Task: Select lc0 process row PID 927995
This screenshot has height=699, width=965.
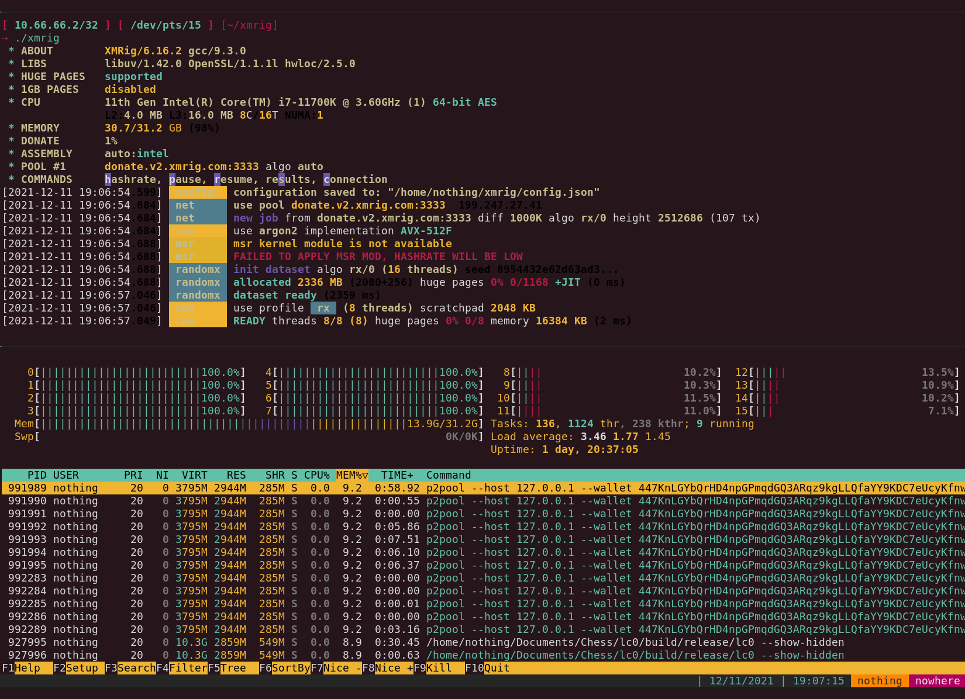Action: pos(483,642)
